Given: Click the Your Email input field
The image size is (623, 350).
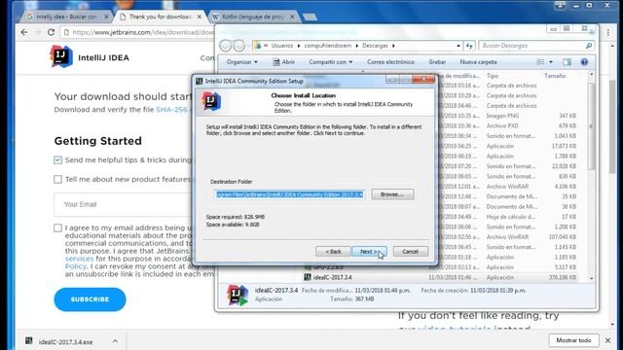Looking at the screenshot, I should pyautogui.click(x=124, y=204).
